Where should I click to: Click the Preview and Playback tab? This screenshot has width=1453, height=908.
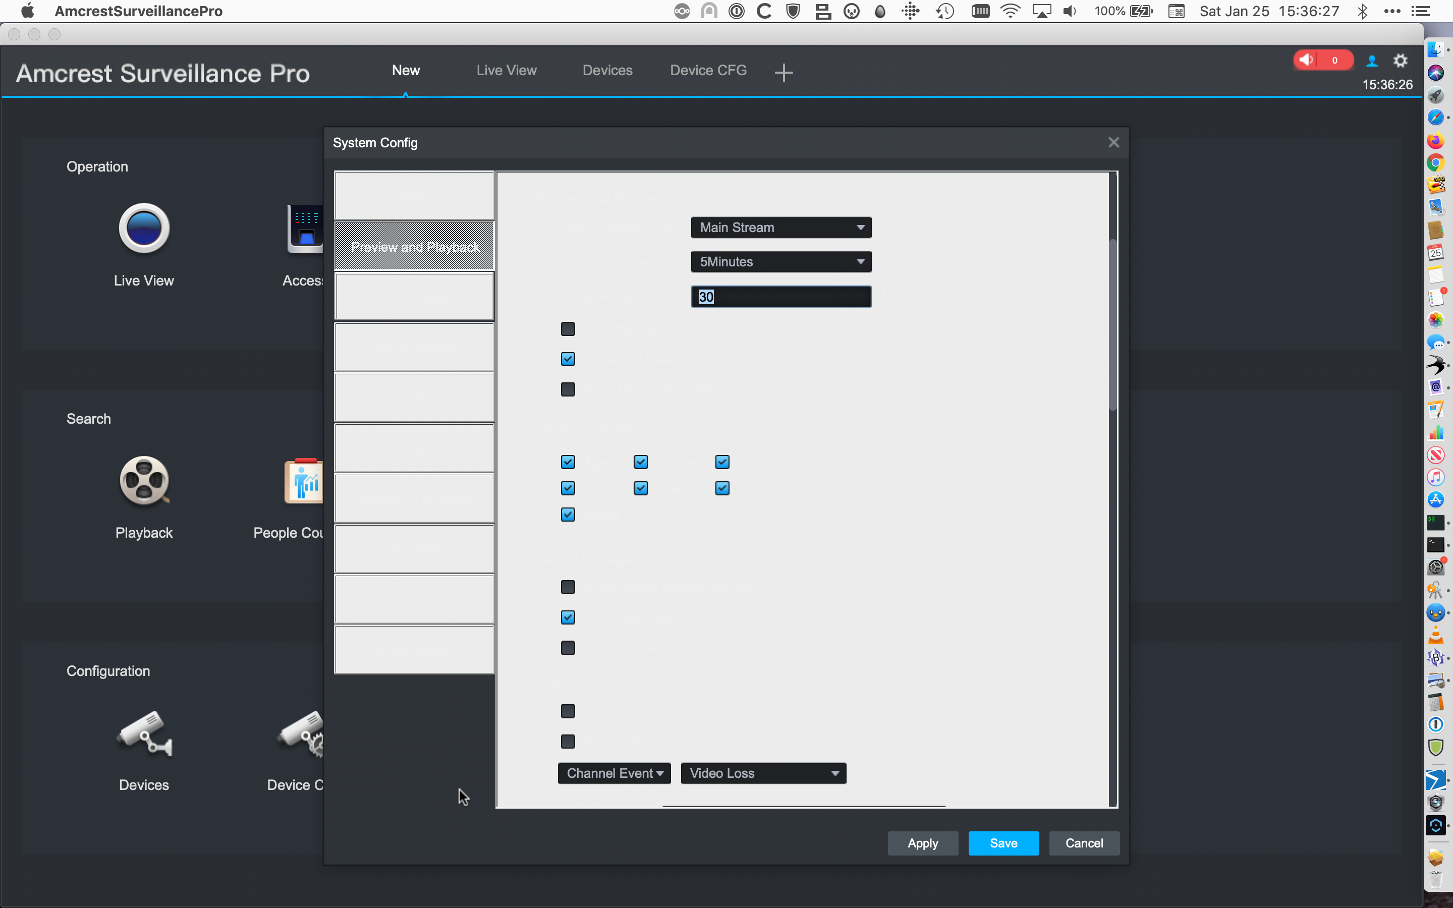(415, 247)
